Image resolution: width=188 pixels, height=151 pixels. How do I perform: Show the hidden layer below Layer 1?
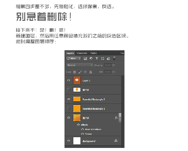tap(68, 89)
